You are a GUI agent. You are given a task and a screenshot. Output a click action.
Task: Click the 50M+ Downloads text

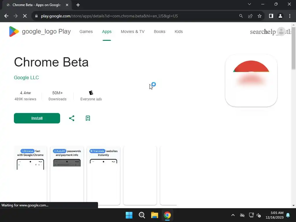pyautogui.click(x=58, y=96)
